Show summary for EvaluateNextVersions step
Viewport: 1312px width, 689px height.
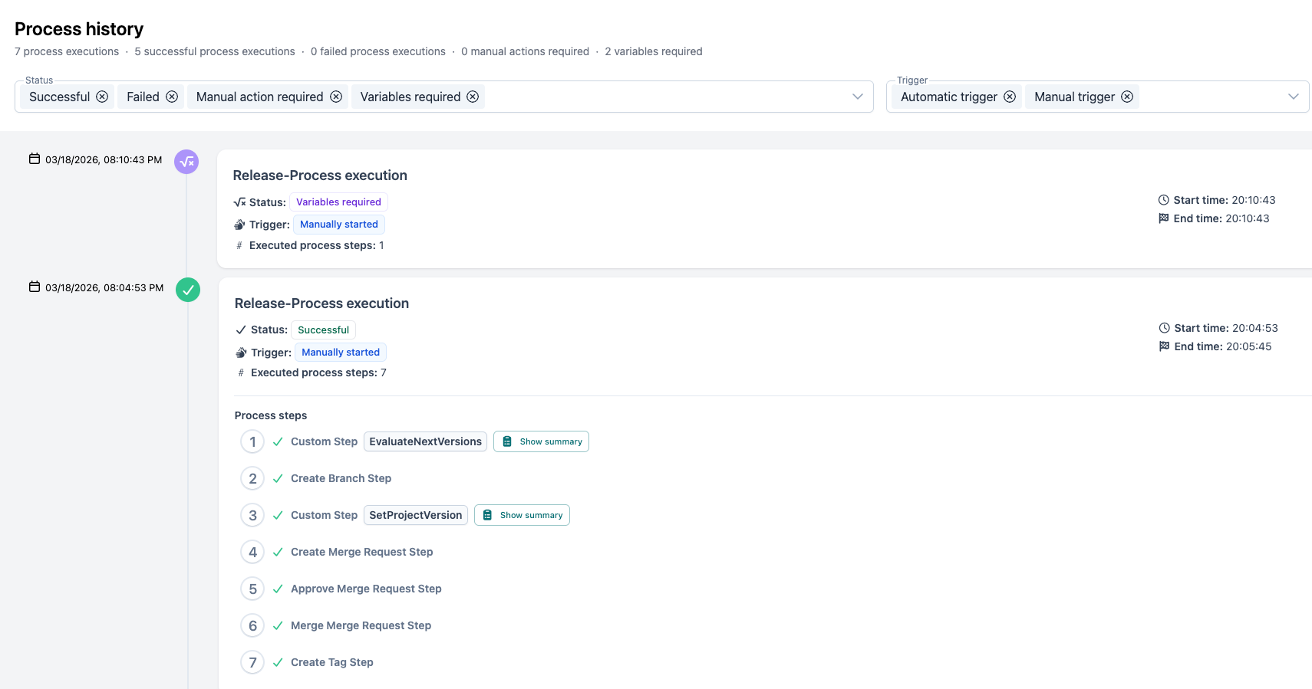(541, 441)
